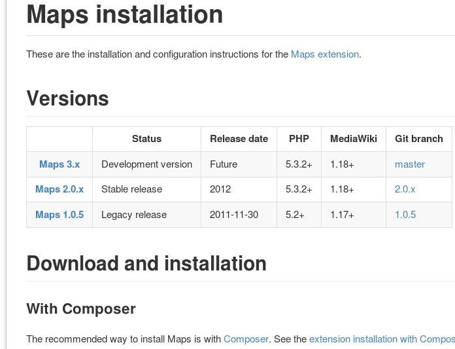The height and width of the screenshot is (349, 455).
Task: Click the Legacy release status cell
Action: click(146, 215)
